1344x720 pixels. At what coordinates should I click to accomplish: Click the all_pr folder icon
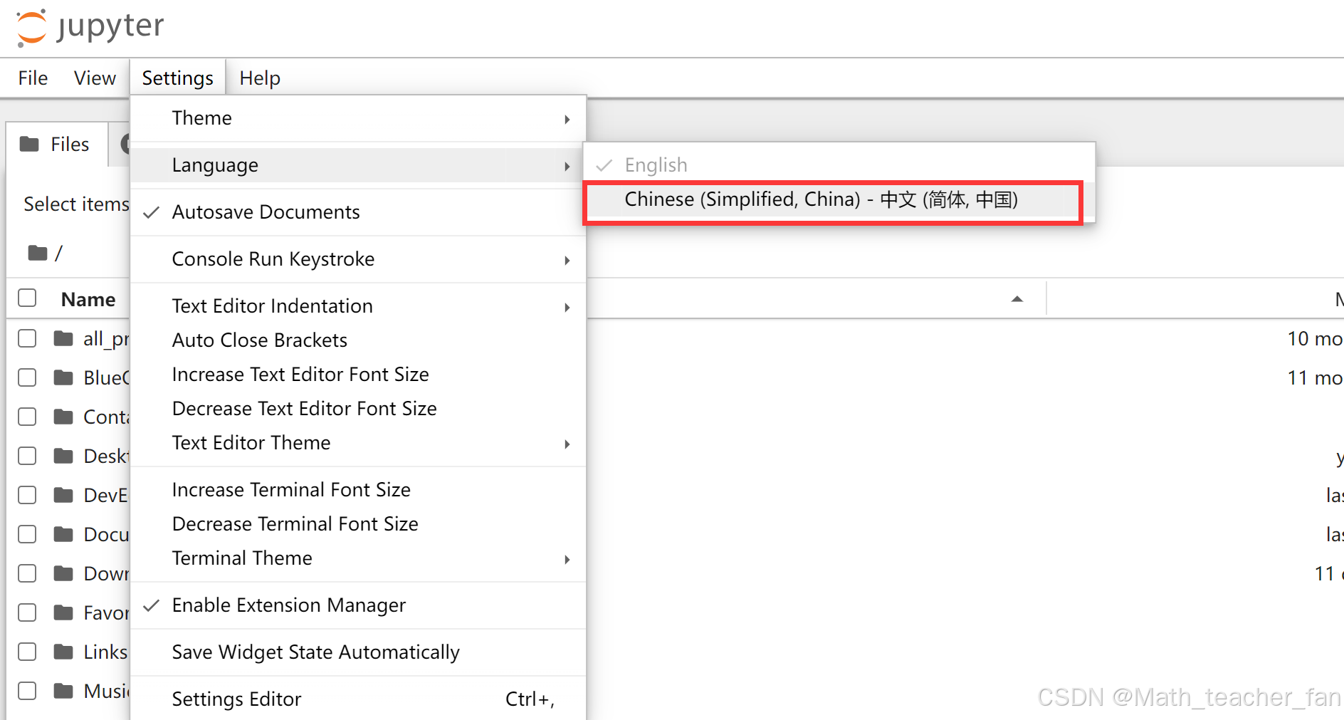click(63, 338)
